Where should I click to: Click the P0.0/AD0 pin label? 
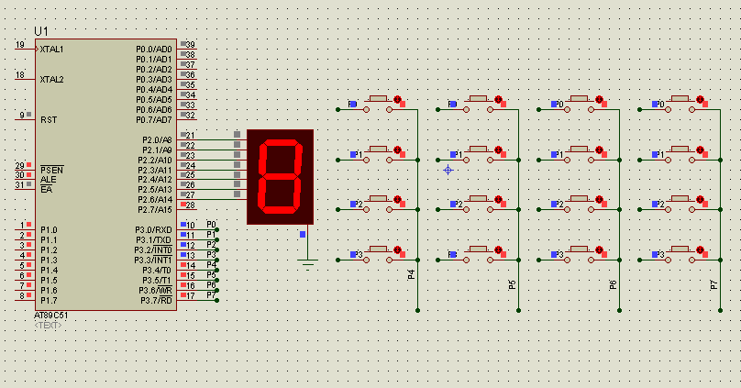[154, 50]
